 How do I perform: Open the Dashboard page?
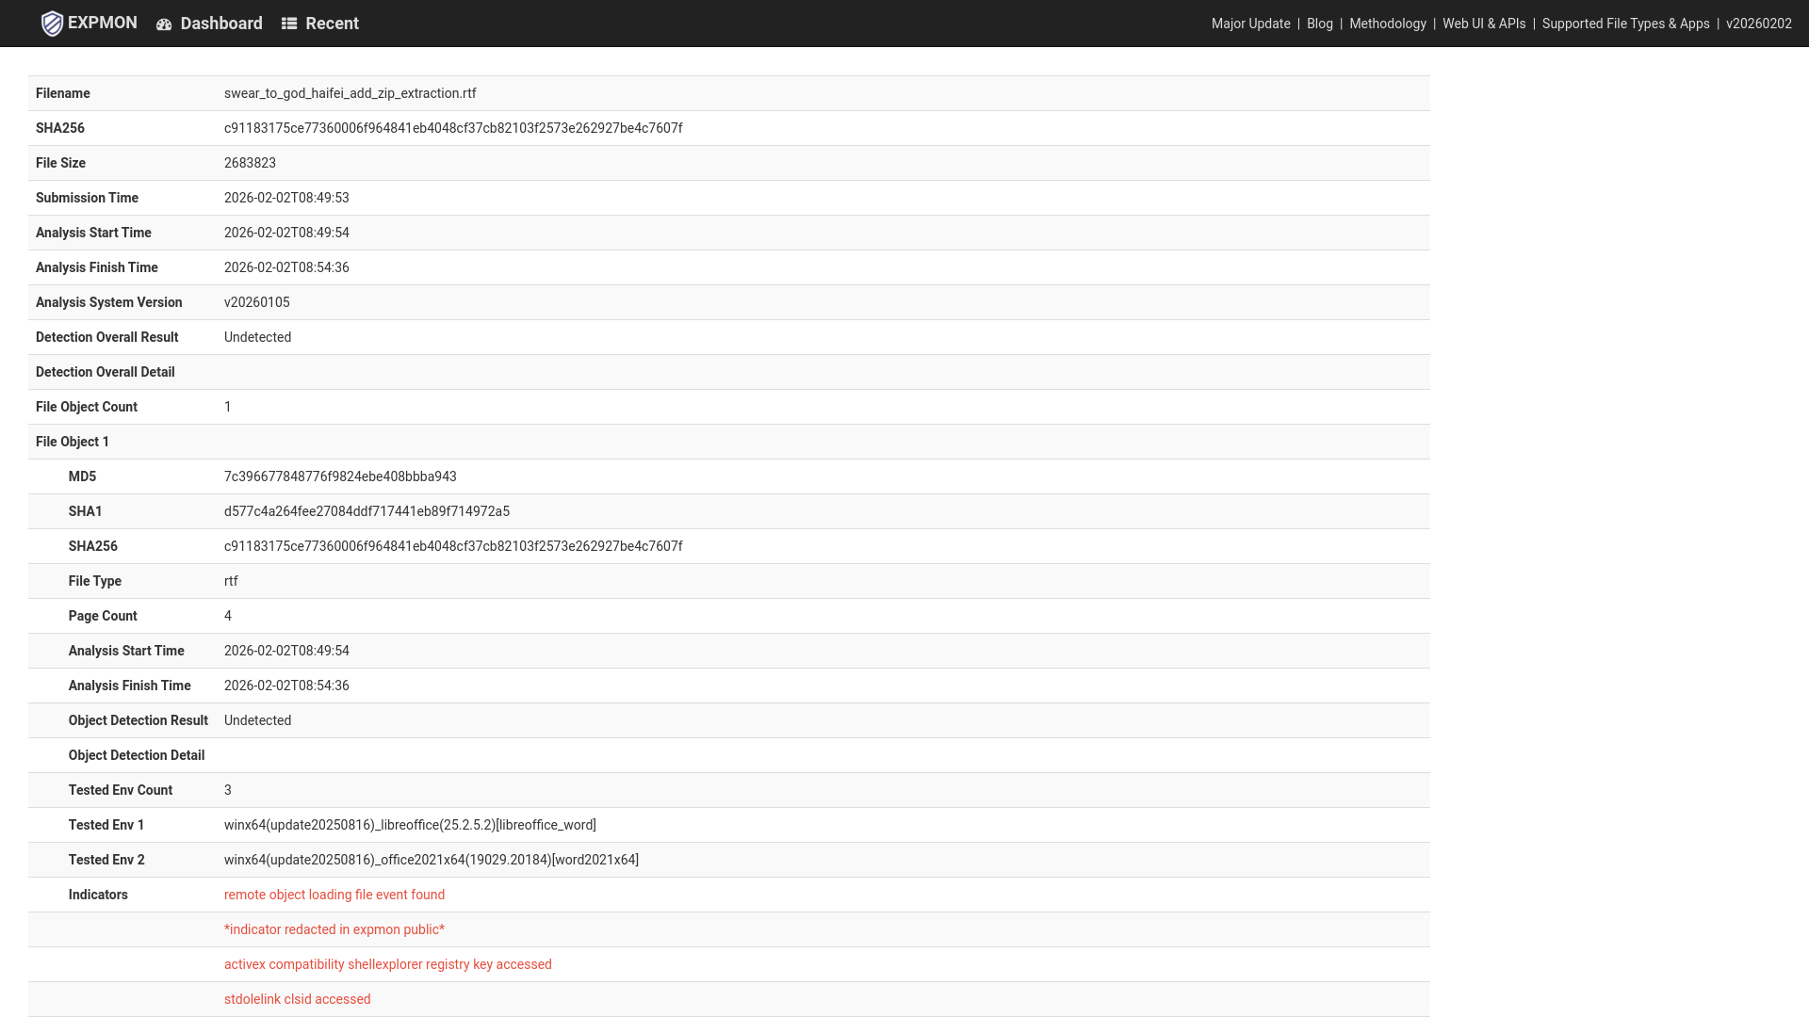coord(220,23)
